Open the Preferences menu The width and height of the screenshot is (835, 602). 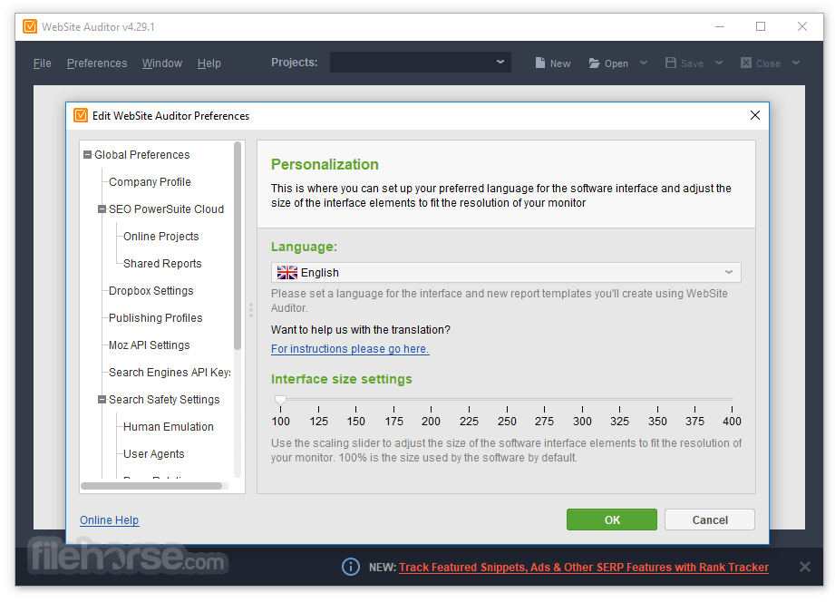[x=97, y=63]
